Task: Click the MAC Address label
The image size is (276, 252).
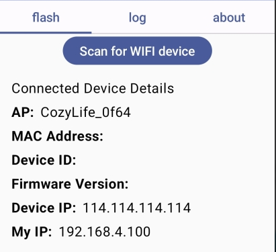Action: click(x=57, y=136)
